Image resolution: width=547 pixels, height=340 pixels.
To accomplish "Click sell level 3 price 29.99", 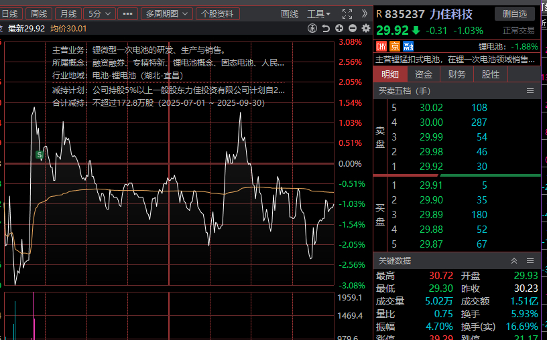I will pos(431,137).
